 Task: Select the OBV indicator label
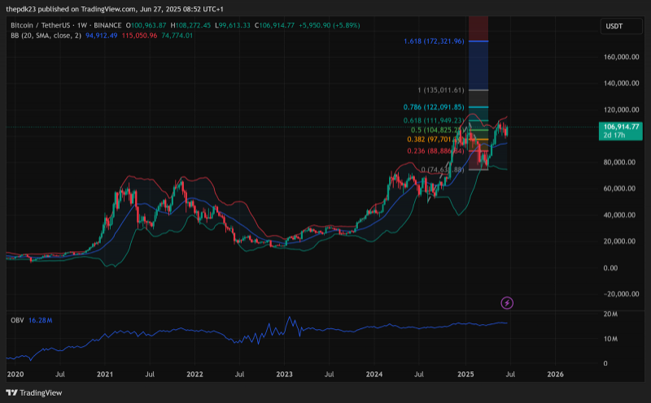pos(17,320)
